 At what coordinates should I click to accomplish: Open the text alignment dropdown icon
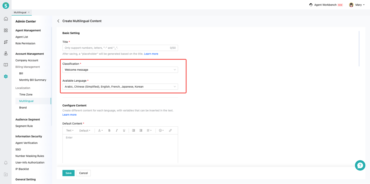149,130
